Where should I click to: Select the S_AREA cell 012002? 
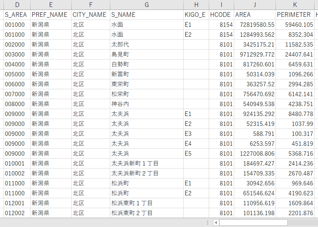[x=17, y=213]
